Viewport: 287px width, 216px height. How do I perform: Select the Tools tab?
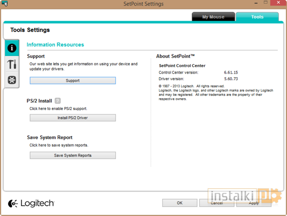tap(257, 17)
